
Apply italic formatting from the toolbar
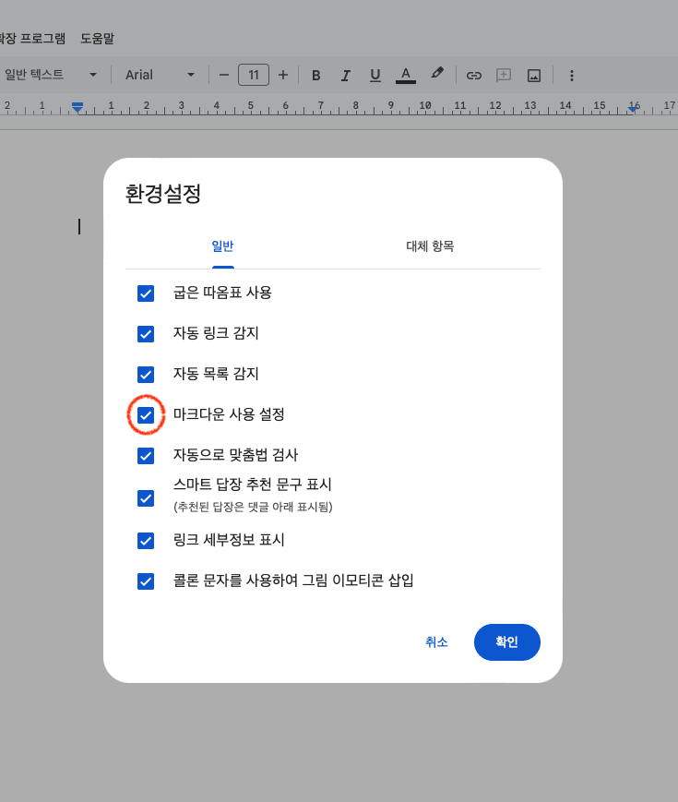click(x=346, y=75)
